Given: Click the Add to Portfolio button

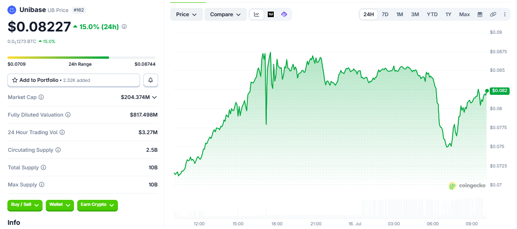Looking at the screenshot, I should pos(74,80).
